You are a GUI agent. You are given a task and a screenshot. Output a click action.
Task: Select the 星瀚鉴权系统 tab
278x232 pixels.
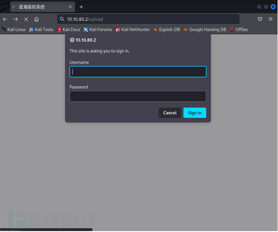pos(42,7)
